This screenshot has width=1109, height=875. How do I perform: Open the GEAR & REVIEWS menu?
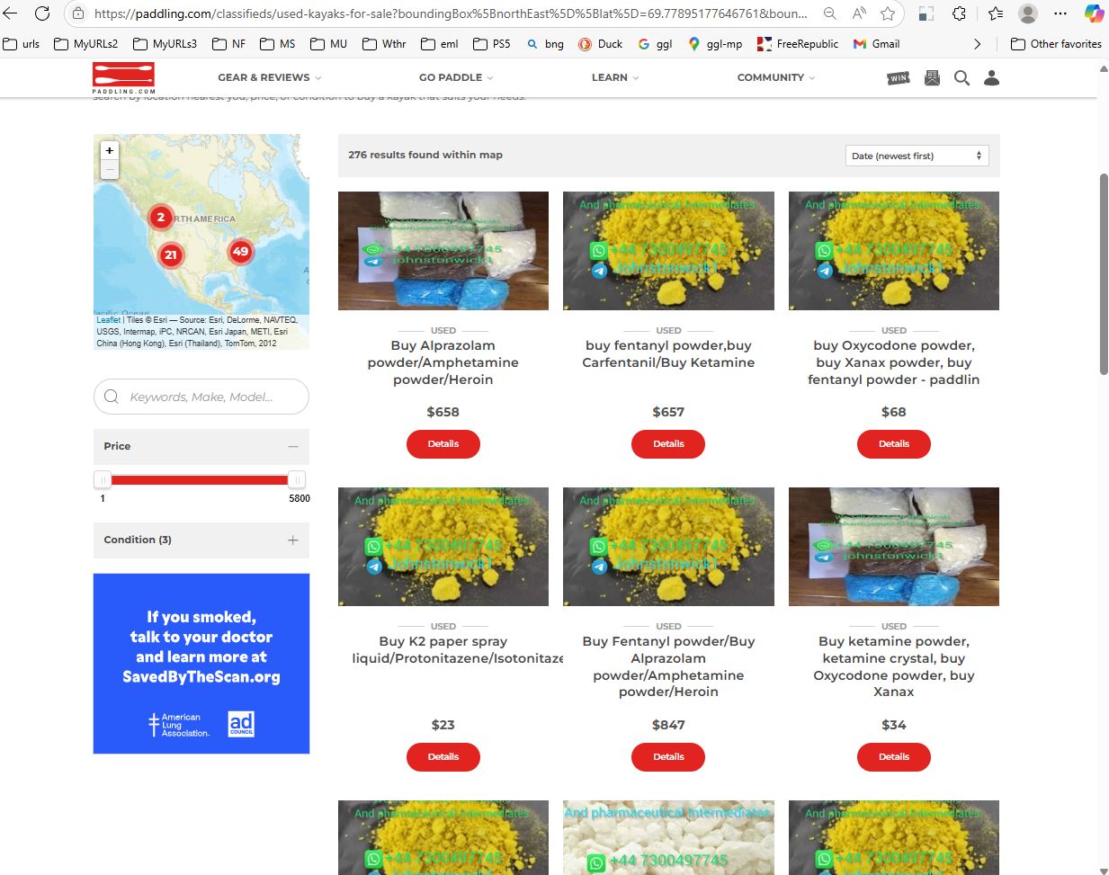tap(269, 77)
